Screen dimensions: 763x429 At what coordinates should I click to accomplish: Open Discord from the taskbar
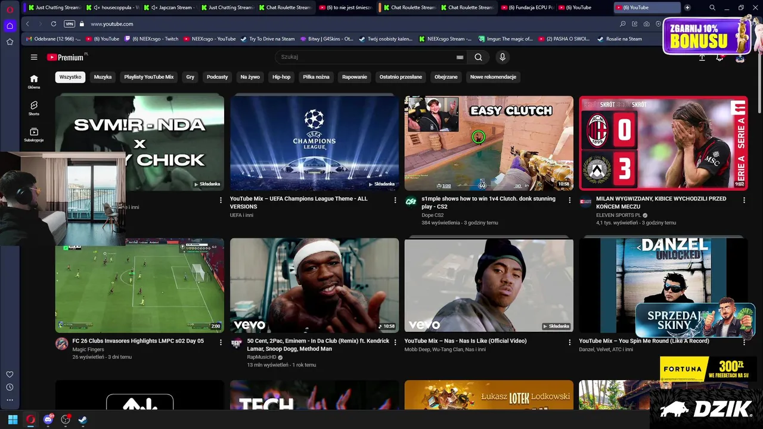click(x=48, y=419)
